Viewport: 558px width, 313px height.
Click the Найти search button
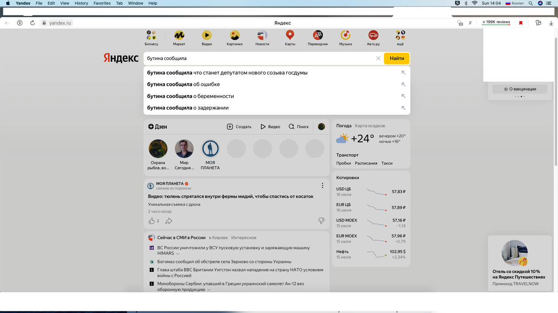click(x=397, y=58)
